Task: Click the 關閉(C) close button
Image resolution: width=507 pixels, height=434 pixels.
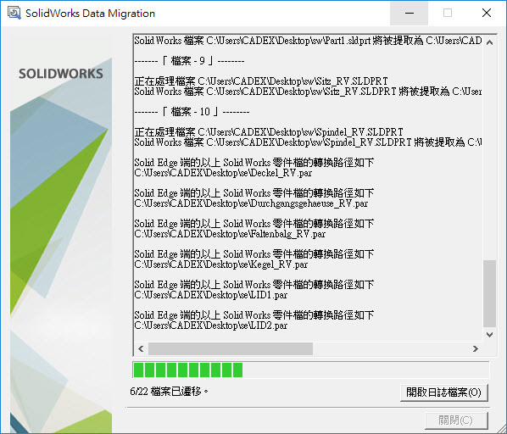Action: tap(456, 420)
